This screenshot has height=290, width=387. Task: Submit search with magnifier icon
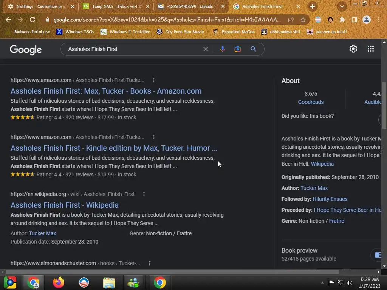tap(253, 49)
